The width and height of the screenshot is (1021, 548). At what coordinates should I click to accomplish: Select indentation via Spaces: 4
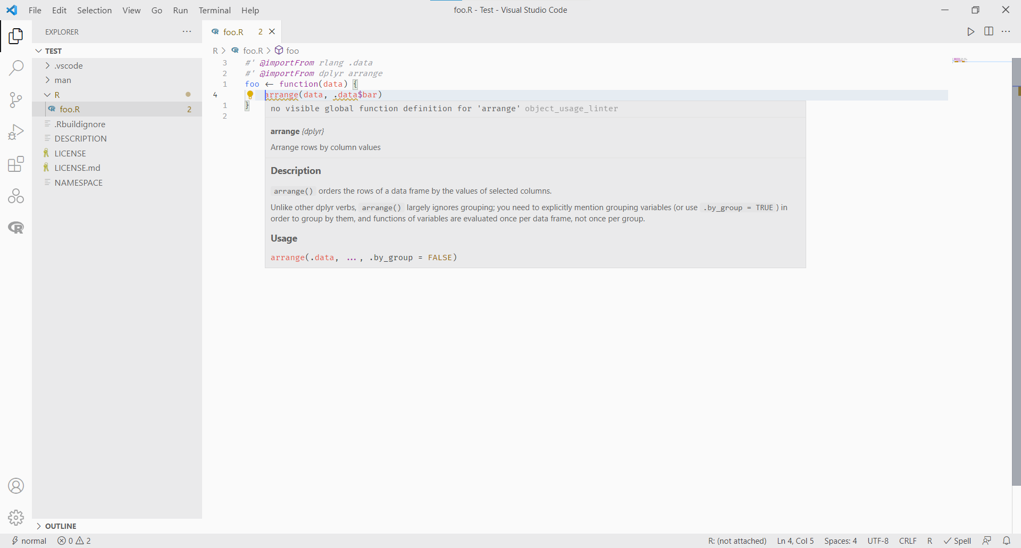pyautogui.click(x=841, y=541)
